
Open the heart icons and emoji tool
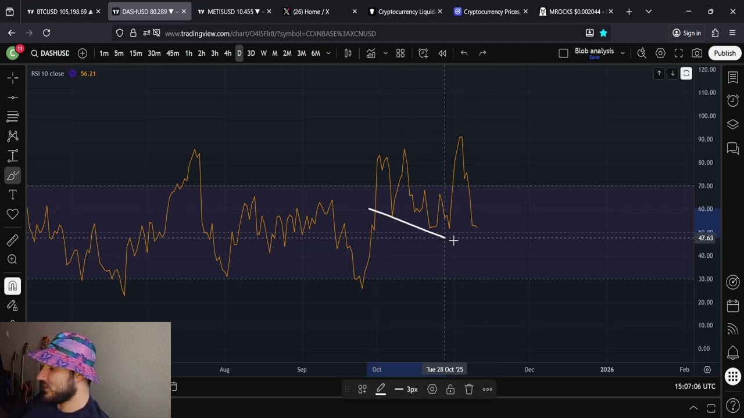(x=13, y=214)
